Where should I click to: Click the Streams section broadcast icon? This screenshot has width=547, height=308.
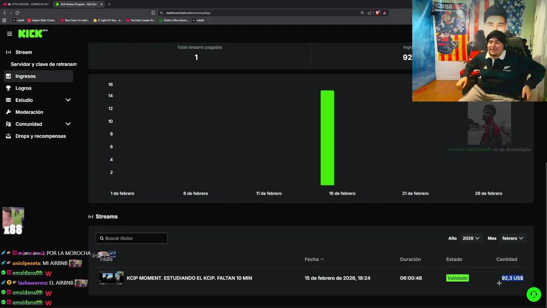tap(91, 216)
